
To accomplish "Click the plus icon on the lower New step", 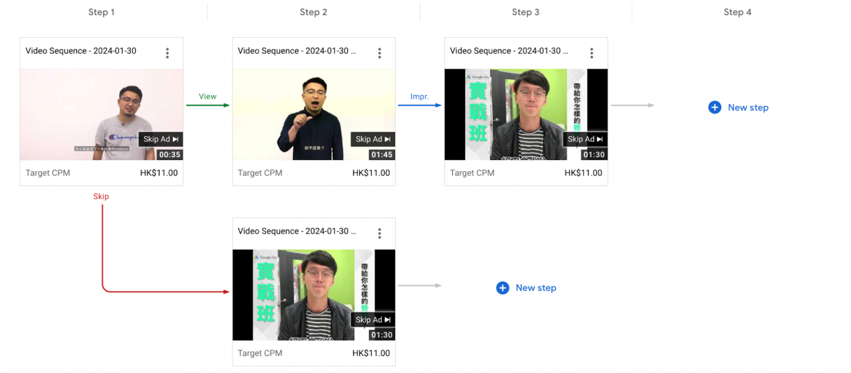I will 503,288.
